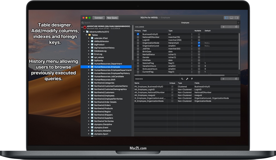Click the lightning bolt icon in Indexes panel
This screenshot has height=160, width=276.
pos(192,79)
